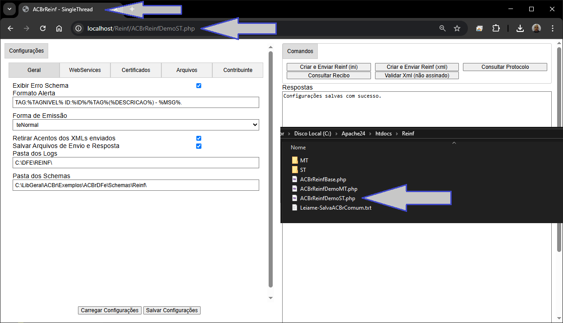
Task: Click the Nome column header in Explorer
Action: click(298, 148)
